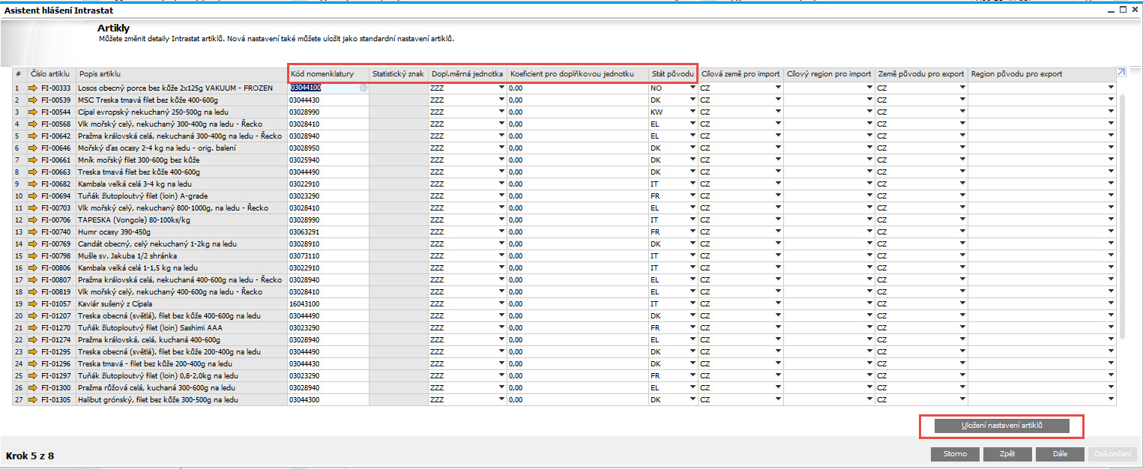The width and height of the screenshot is (1143, 469).
Task: Click the Kód nomenklatury column header
Action: tap(328, 74)
